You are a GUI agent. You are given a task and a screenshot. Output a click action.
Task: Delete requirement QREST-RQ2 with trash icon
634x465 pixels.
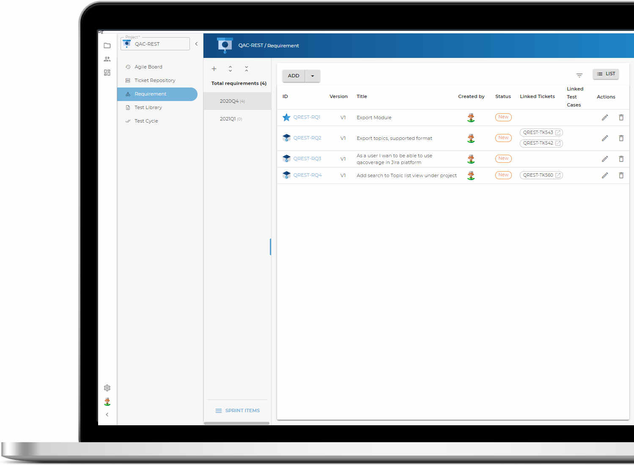coord(621,138)
